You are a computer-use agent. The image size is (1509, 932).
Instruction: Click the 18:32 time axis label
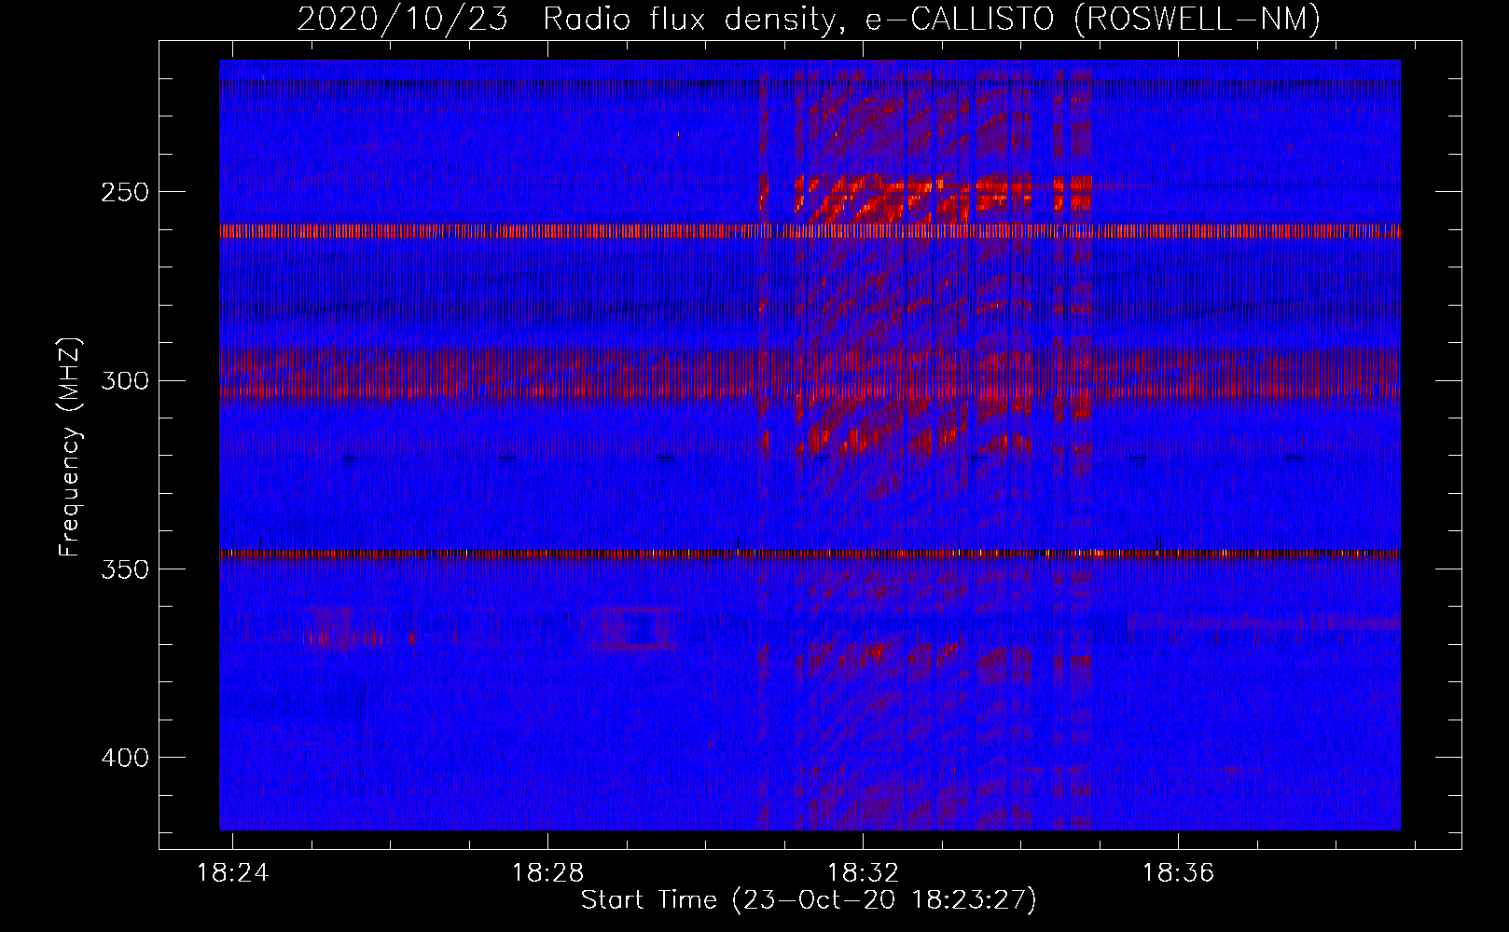click(x=863, y=872)
